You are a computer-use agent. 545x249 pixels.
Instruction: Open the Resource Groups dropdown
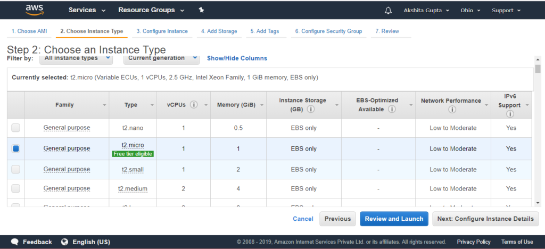click(x=151, y=10)
